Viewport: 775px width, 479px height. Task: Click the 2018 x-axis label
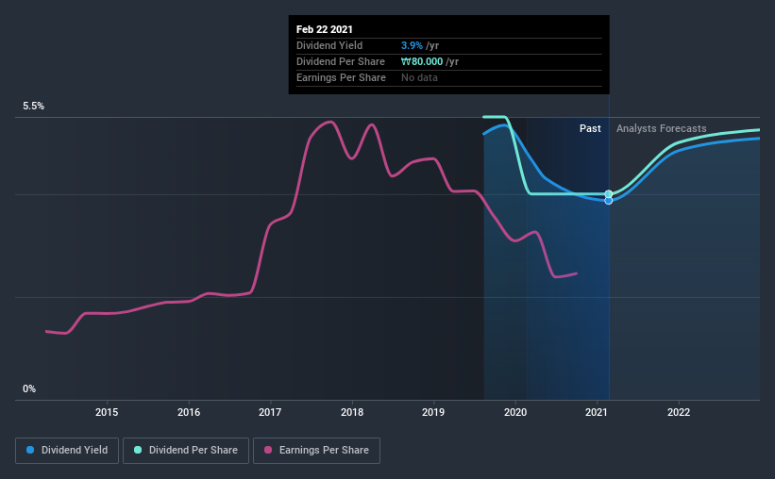click(x=352, y=412)
